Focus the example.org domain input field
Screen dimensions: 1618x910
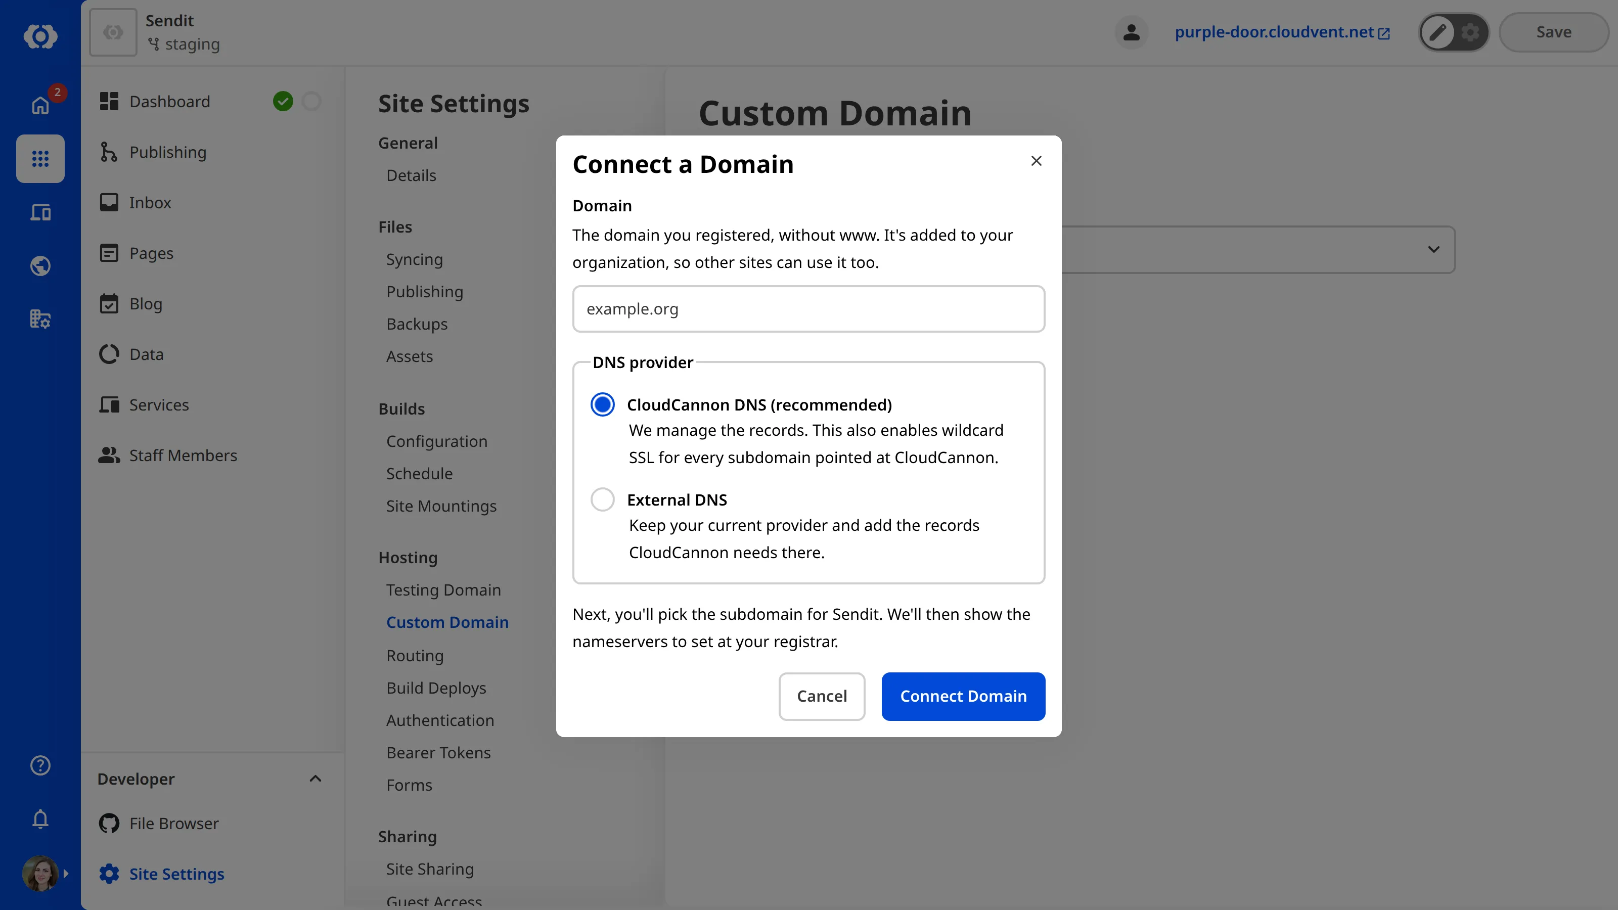808,309
